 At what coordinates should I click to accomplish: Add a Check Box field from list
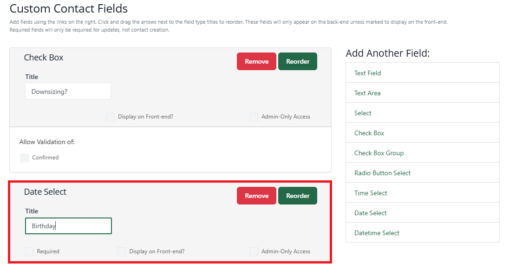[x=422, y=133]
